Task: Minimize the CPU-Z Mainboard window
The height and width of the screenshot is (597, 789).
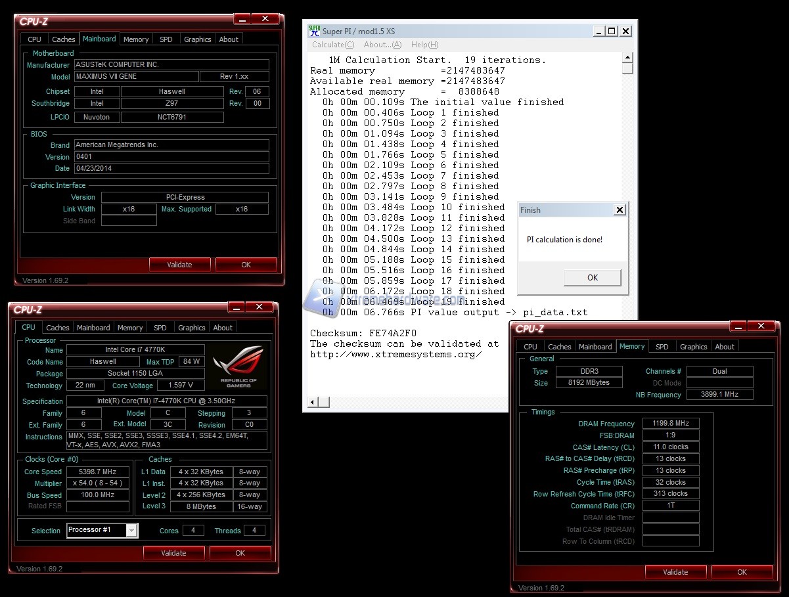Action: tap(242, 20)
